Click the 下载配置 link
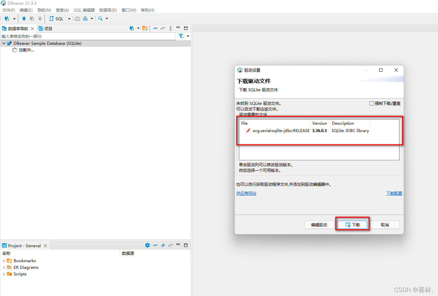The width and height of the screenshot is (438, 296). click(x=394, y=193)
